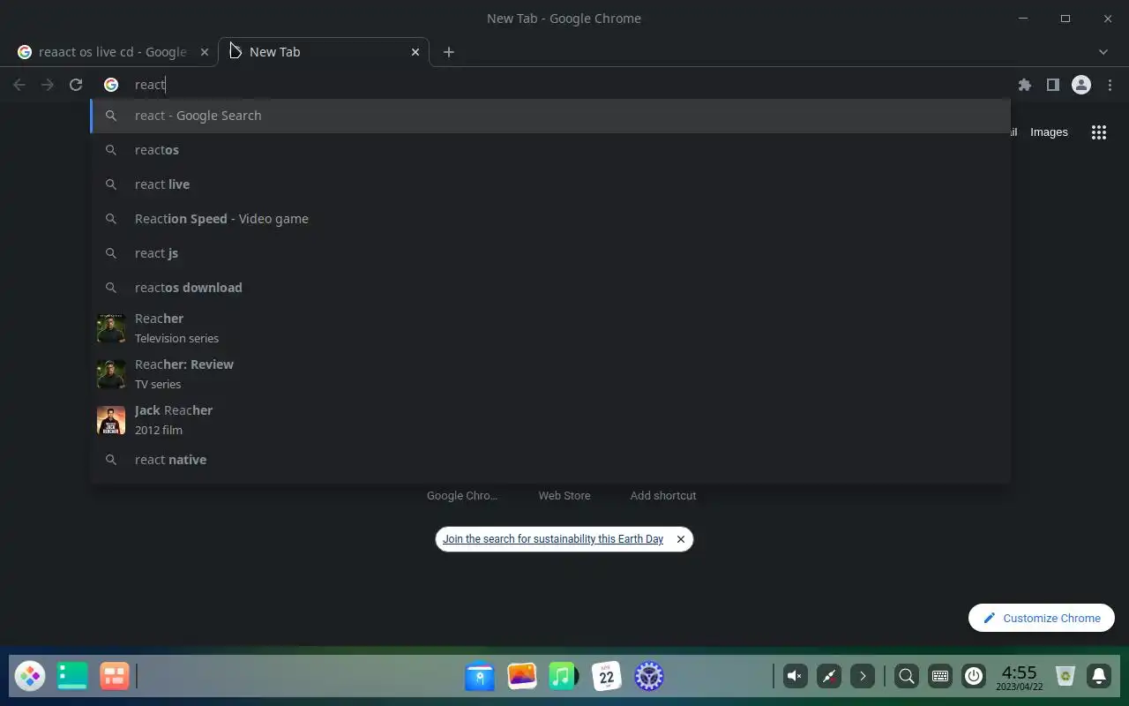Open the Web Store shortcut
Screen dimensions: 1129x706
pos(564,496)
